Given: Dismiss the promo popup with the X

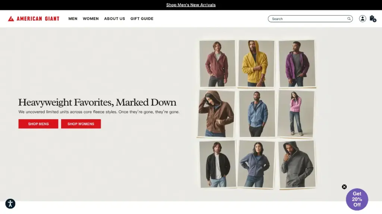Looking at the screenshot, I should (x=344, y=187).
